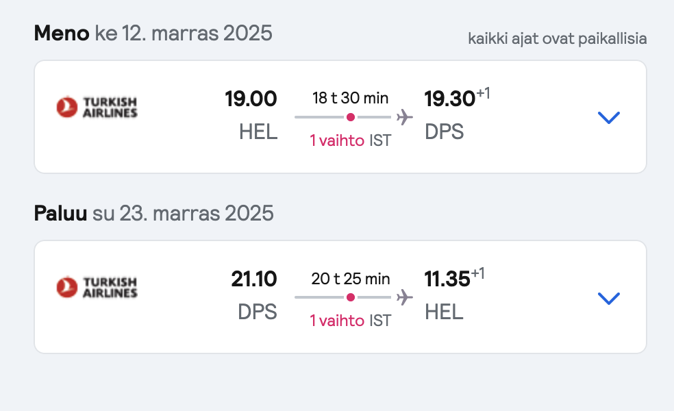
Task: Click return departure time 21.10
Action: pos(254,279)
